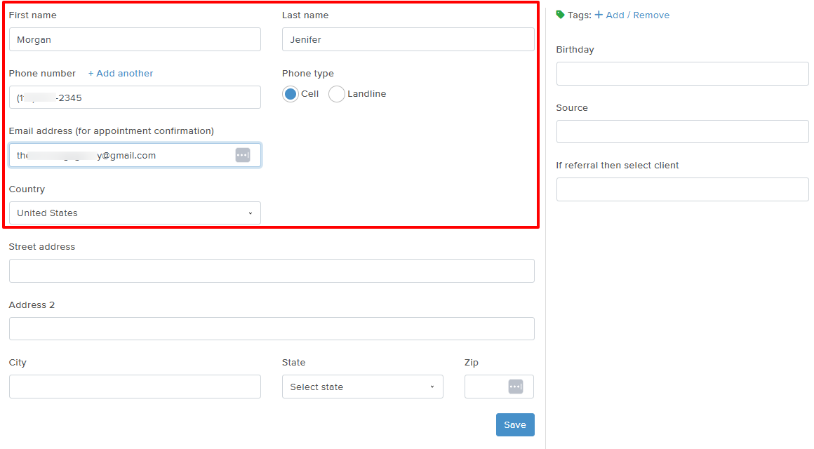Click the Street address input field
814x449 pixels.
coord(272,271)
